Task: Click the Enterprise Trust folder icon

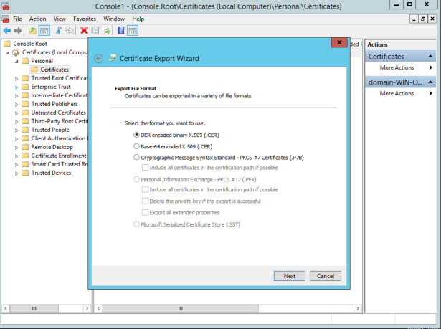Action: (x=25, y=87)
